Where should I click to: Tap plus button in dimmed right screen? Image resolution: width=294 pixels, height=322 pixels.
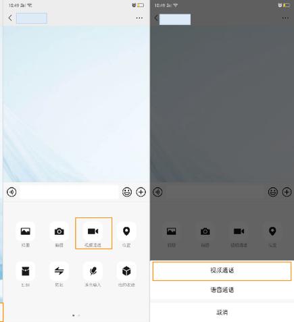click(x=287, y=192)
